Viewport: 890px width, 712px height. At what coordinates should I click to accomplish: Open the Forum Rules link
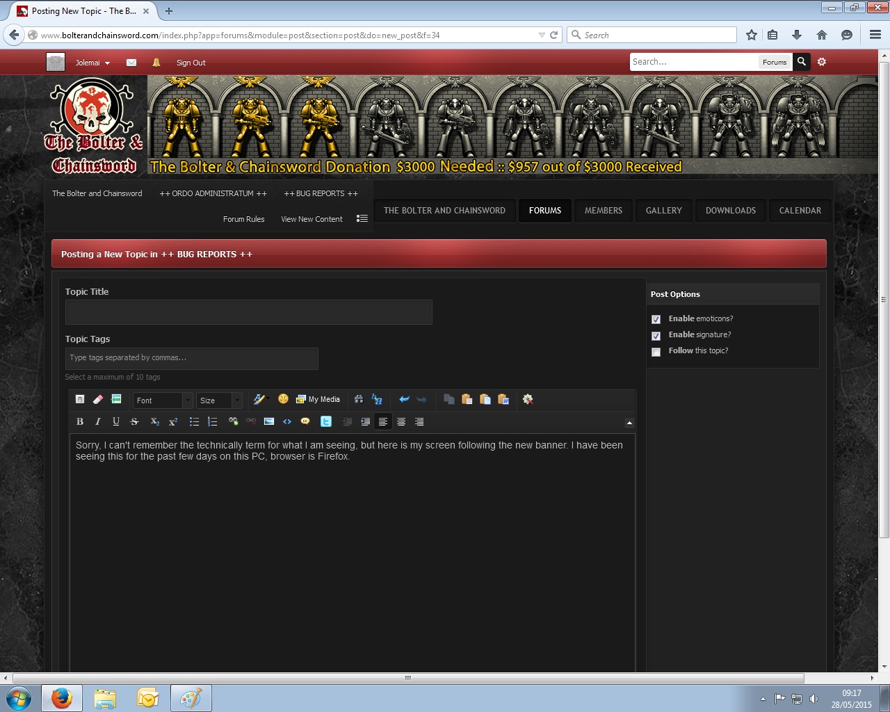(x=243, y=219)
